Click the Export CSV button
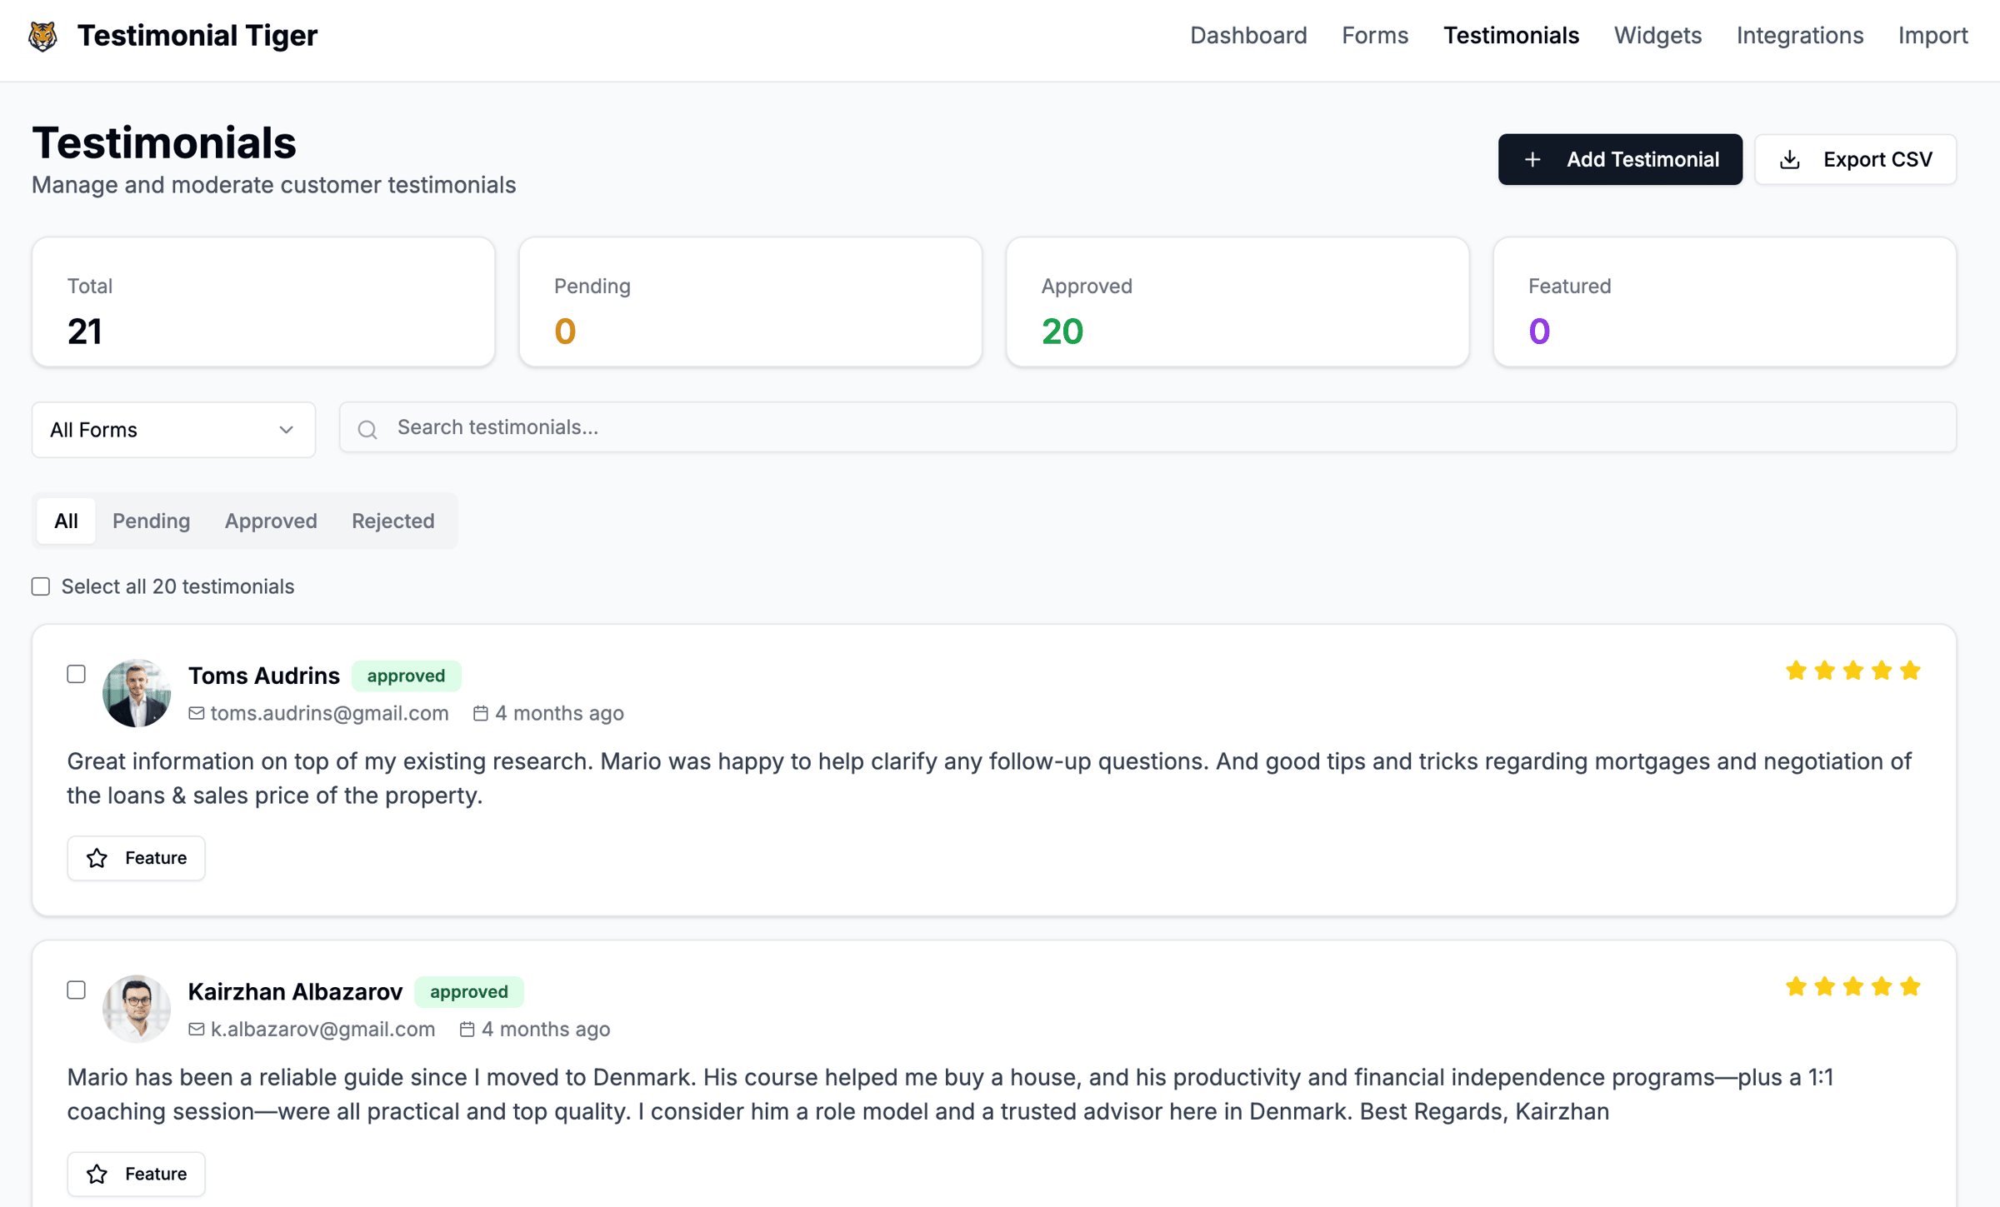 pyautogui.click(x=1855, y=159)
